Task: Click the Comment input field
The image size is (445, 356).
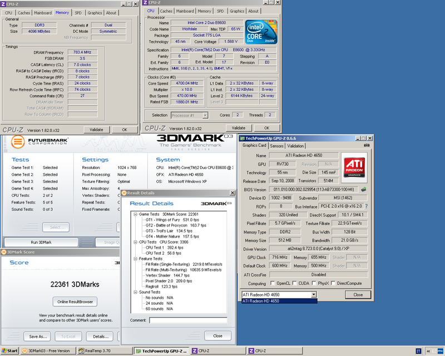Action: click(188, 320)
